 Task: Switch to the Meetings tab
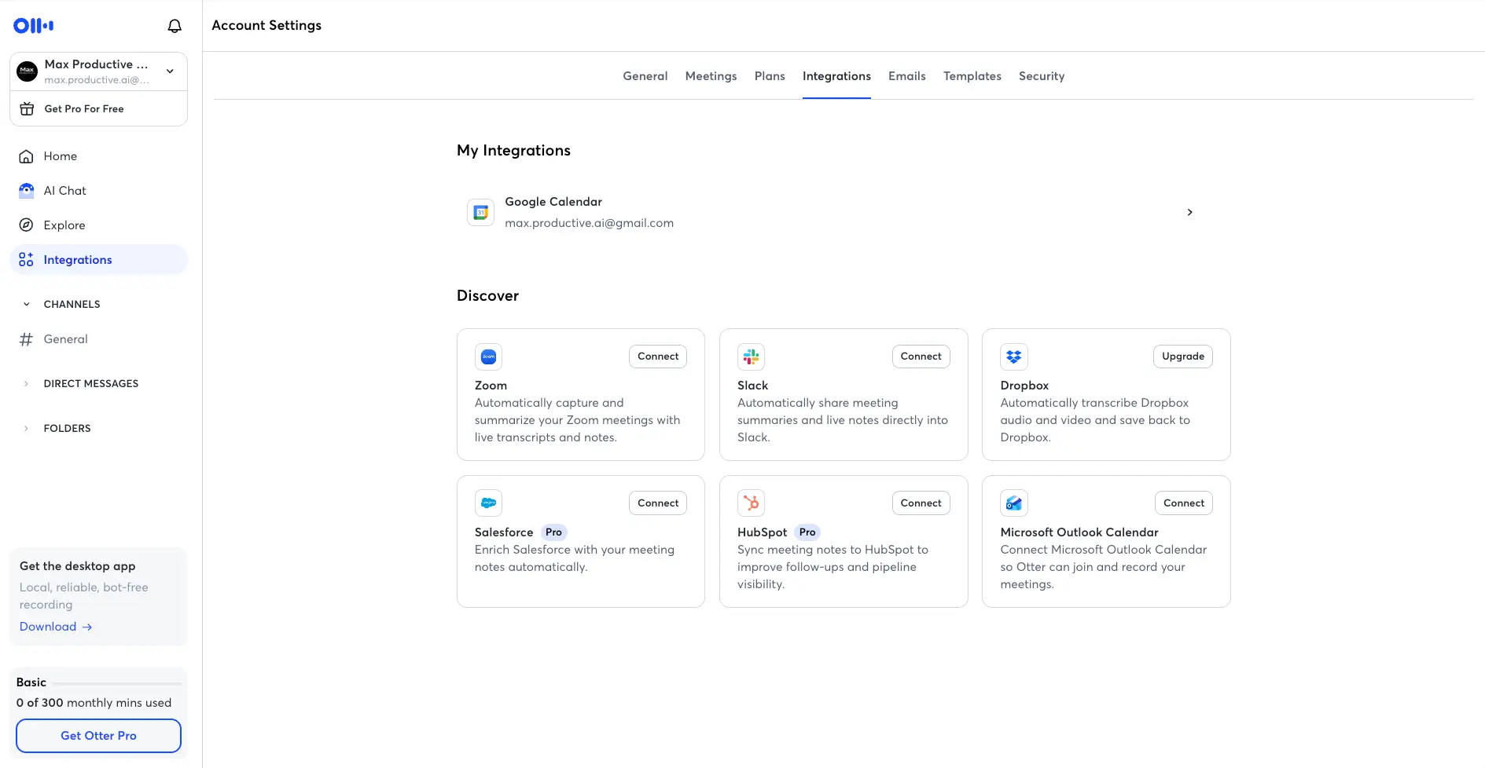pos(711,76)
